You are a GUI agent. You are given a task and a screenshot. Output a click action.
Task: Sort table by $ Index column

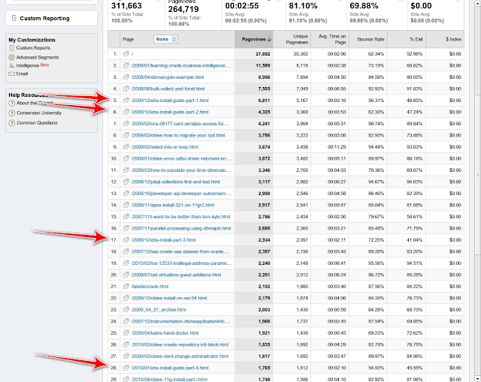pos(445,39)
